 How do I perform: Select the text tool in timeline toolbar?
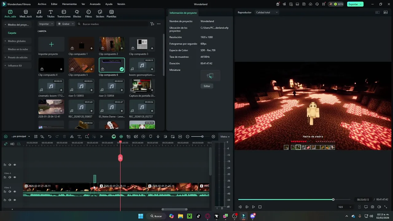tap(79, 137)
